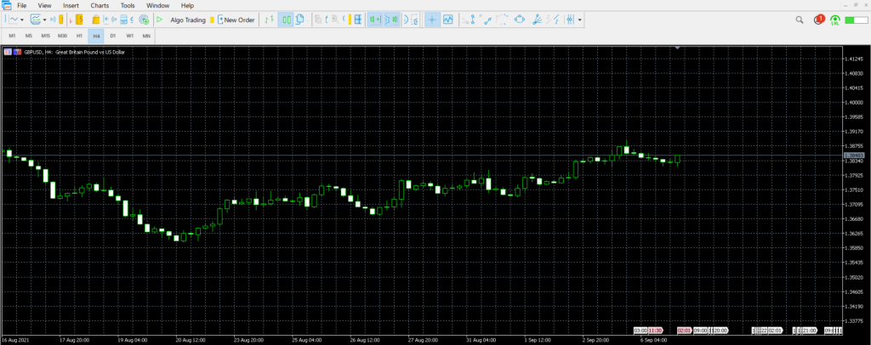
Task: Select the M30 timeframe button
Action: click(x=63, y=36)
